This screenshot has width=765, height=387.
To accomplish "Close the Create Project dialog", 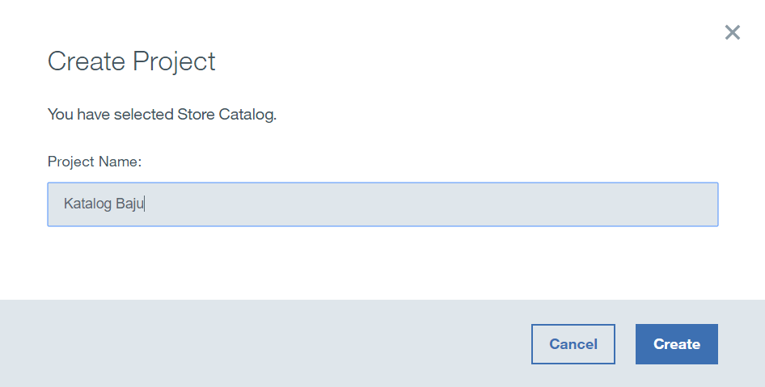I will [x=732, y=32].
